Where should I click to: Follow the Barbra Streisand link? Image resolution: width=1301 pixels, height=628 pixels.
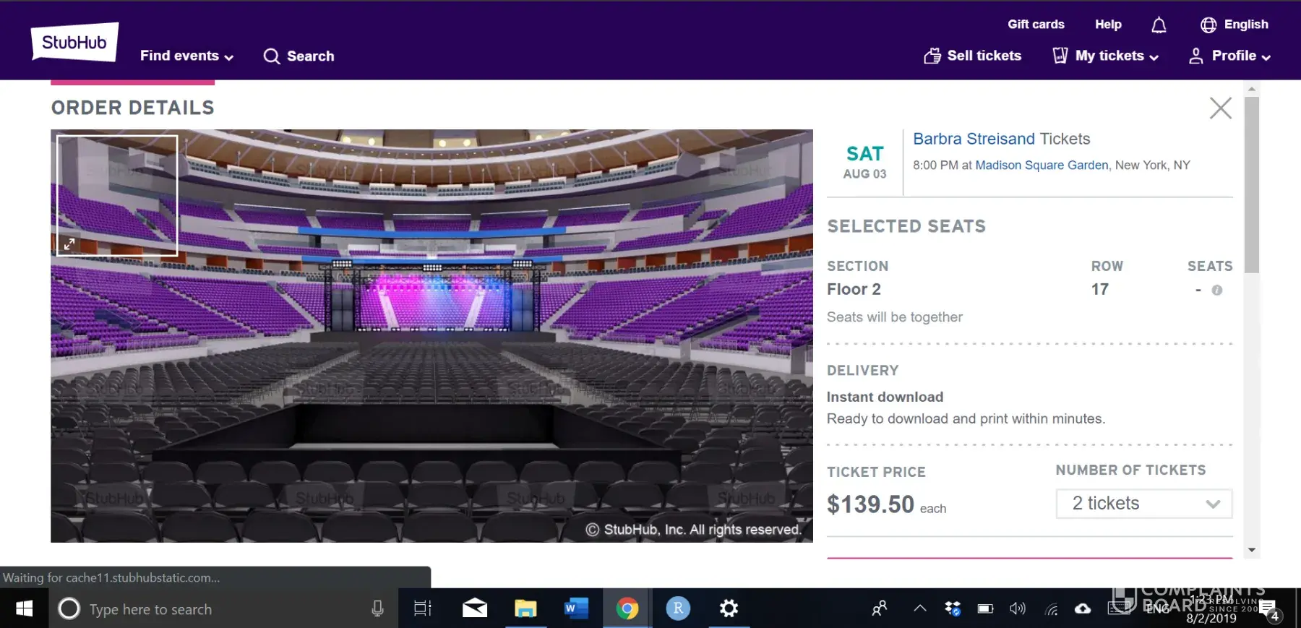(x=974, y=139)
